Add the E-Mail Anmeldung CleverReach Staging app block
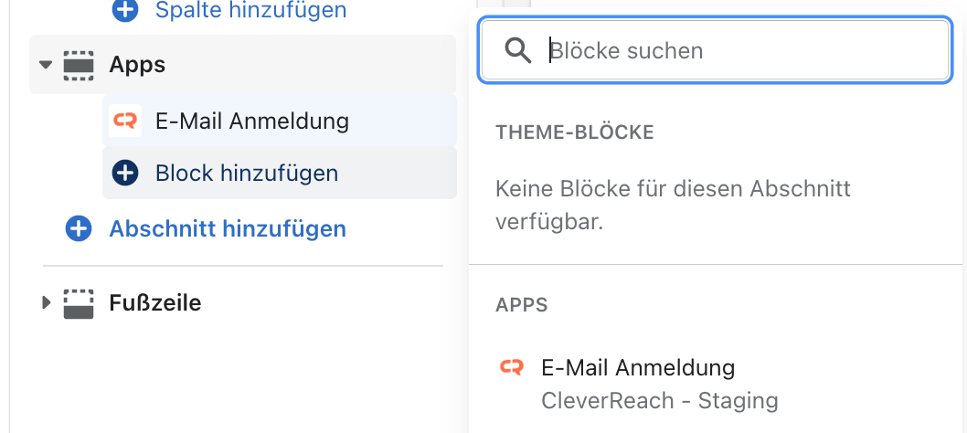Image resolution: width=967 pixels, height=433 pixels. [x=716, y=384]
